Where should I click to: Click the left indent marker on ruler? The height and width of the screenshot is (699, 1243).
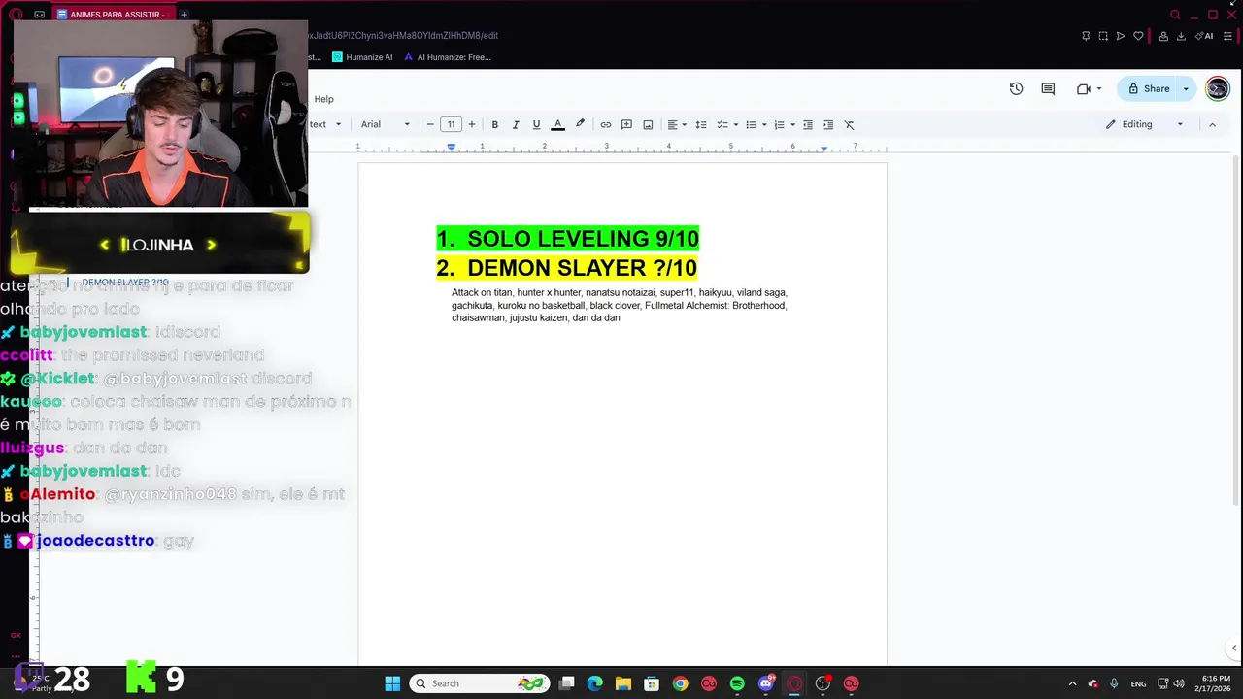click(451, 148)
